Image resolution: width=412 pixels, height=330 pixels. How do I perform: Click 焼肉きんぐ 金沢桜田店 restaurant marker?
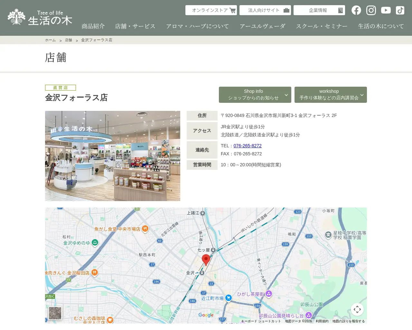94,272
